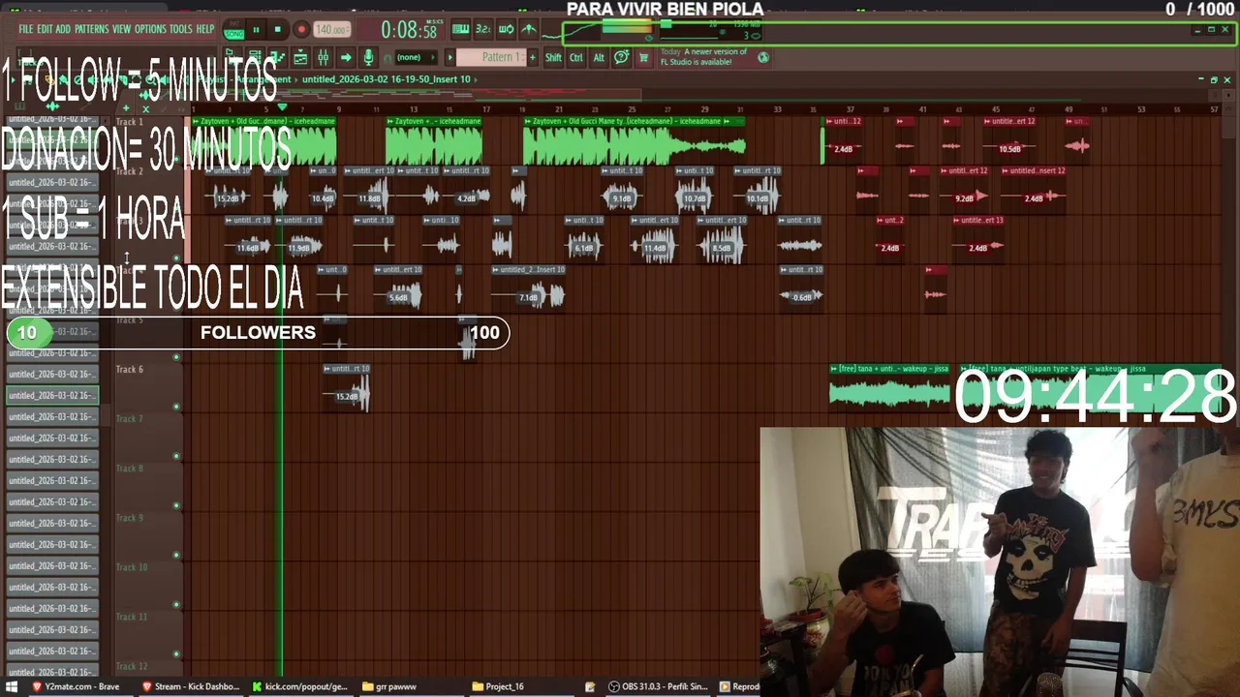Open clip menu of second Zaytoven clip
The image size is (1240, 697).
(390, 122)
